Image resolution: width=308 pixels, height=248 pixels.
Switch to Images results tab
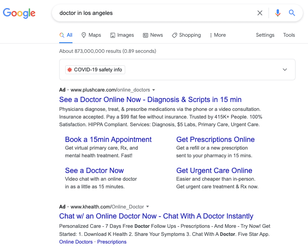pos(122,35)
